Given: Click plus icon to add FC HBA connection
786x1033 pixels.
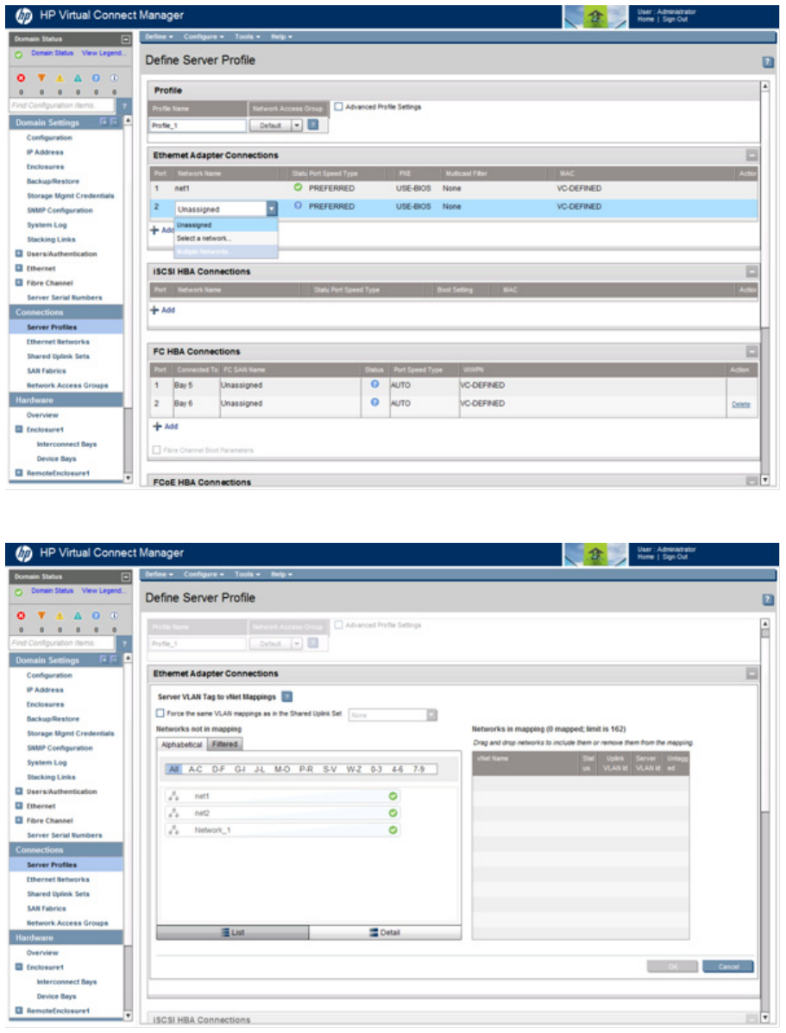Looking at the screenshot, I should coord(158,426).
